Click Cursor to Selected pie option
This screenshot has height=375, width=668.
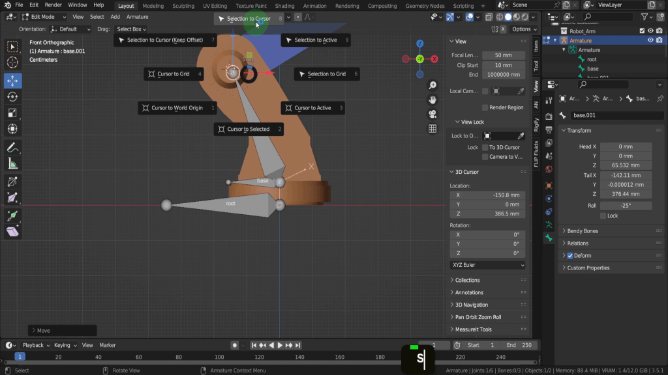coord(248,130)
